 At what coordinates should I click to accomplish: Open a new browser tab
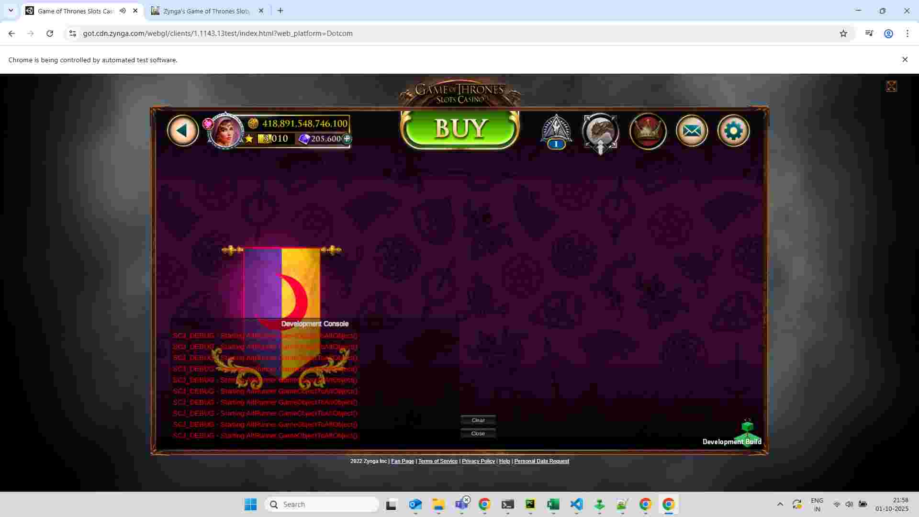280,11
